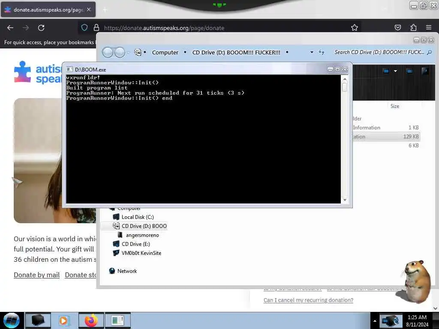
Task: Open the Firefox extensions menu
Action: 413,27
